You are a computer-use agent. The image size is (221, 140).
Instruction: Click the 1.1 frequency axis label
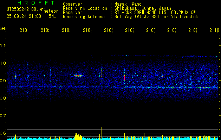point(3,46)
